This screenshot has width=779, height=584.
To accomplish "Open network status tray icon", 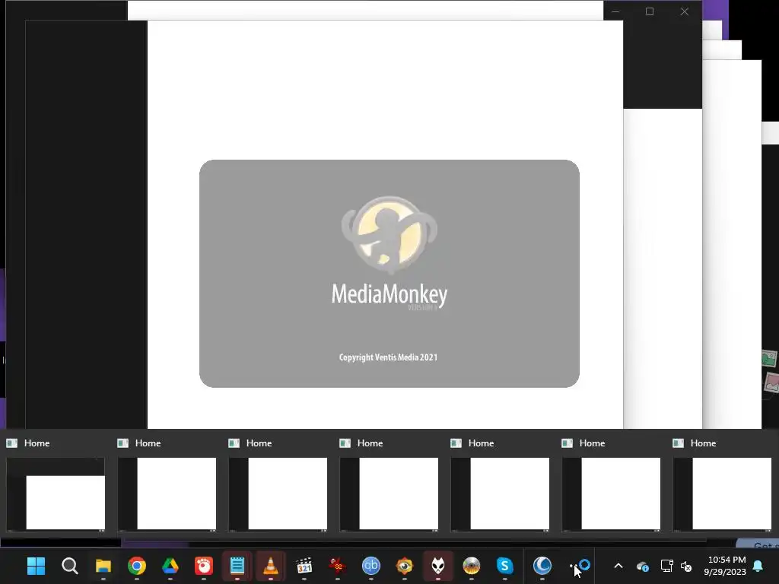I will pos(666,566).
